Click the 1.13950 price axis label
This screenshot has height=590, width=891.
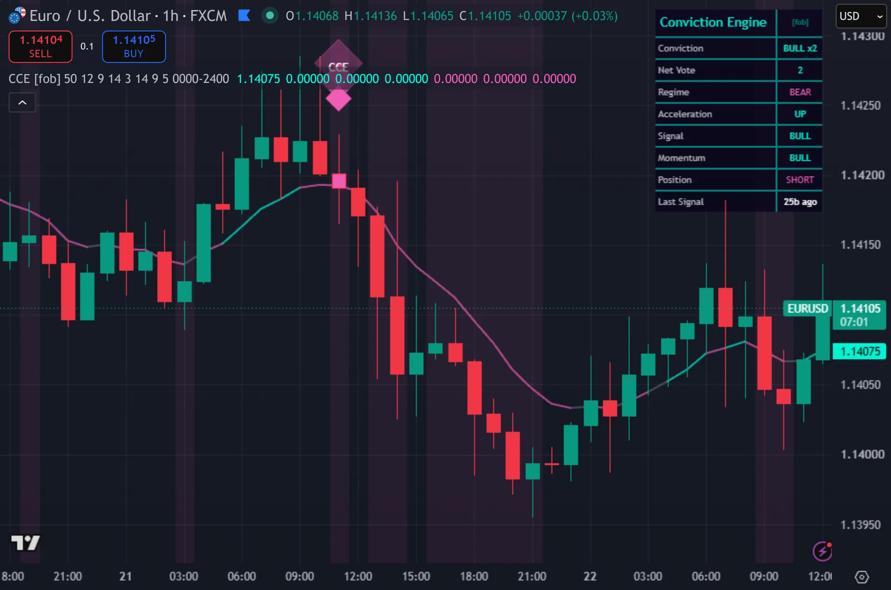tap(860, 525)
